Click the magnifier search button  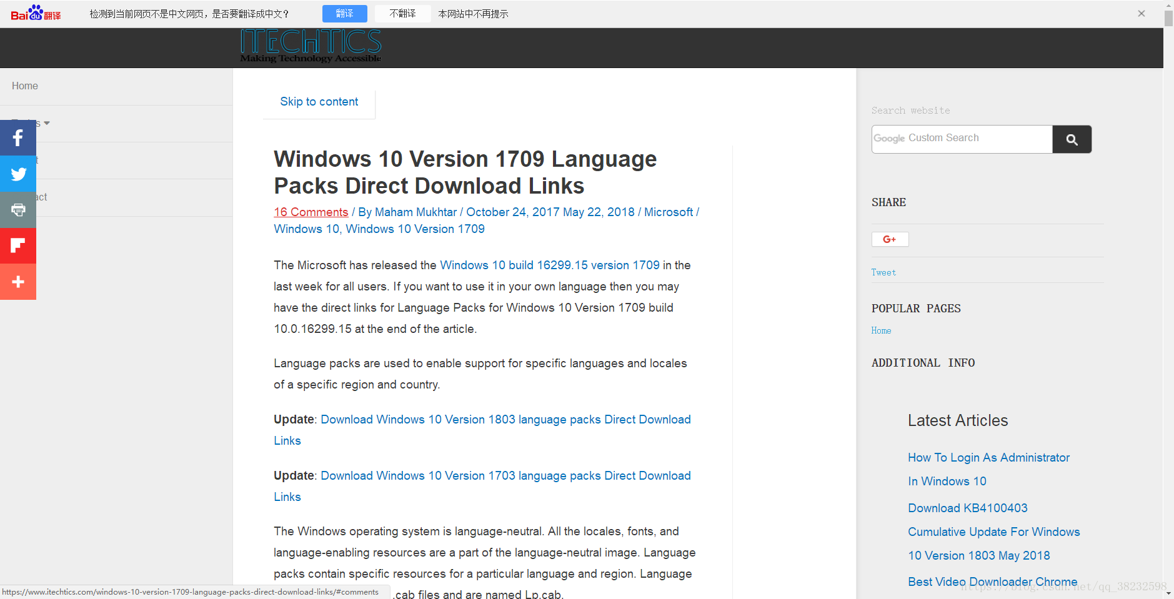(x=1072, y=139)
